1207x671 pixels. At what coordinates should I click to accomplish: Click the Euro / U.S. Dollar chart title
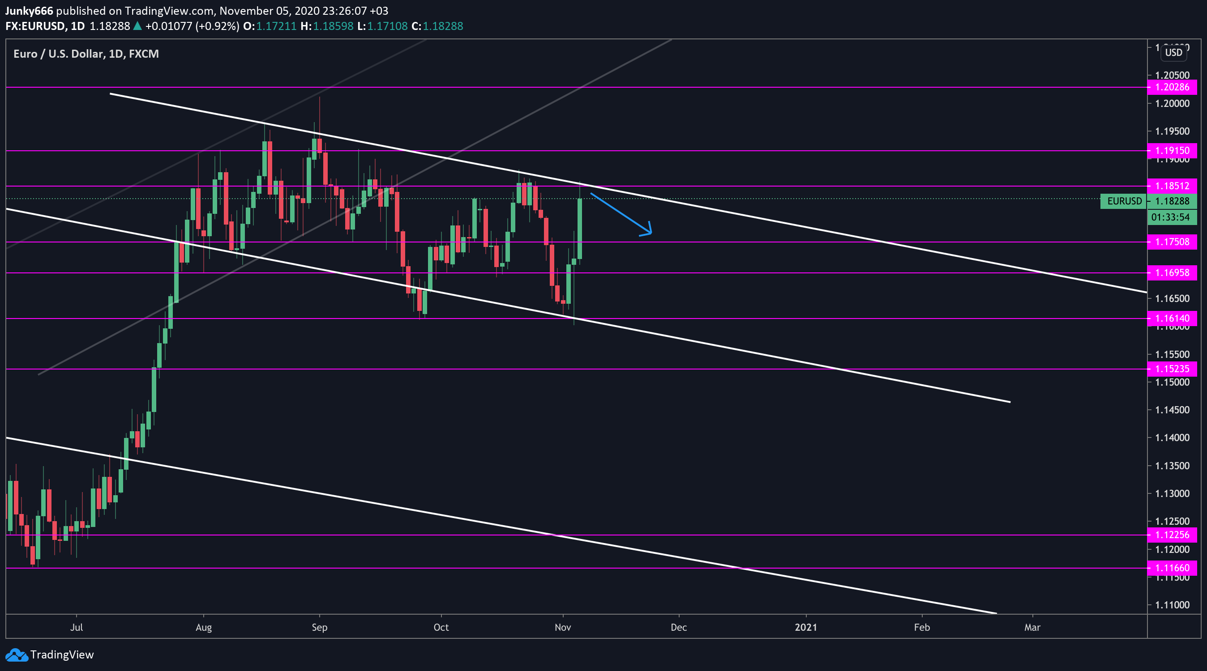(x=86, y=54)
